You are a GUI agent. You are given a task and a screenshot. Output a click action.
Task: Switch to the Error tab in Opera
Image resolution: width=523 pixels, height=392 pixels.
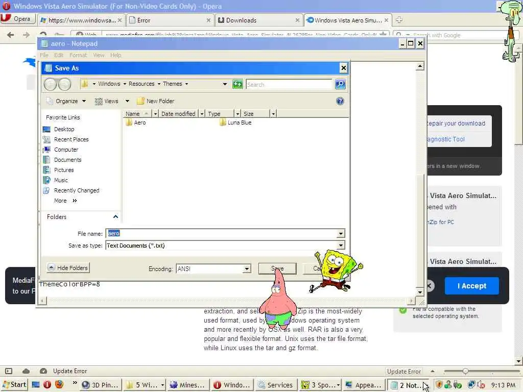tap(170, 20)
